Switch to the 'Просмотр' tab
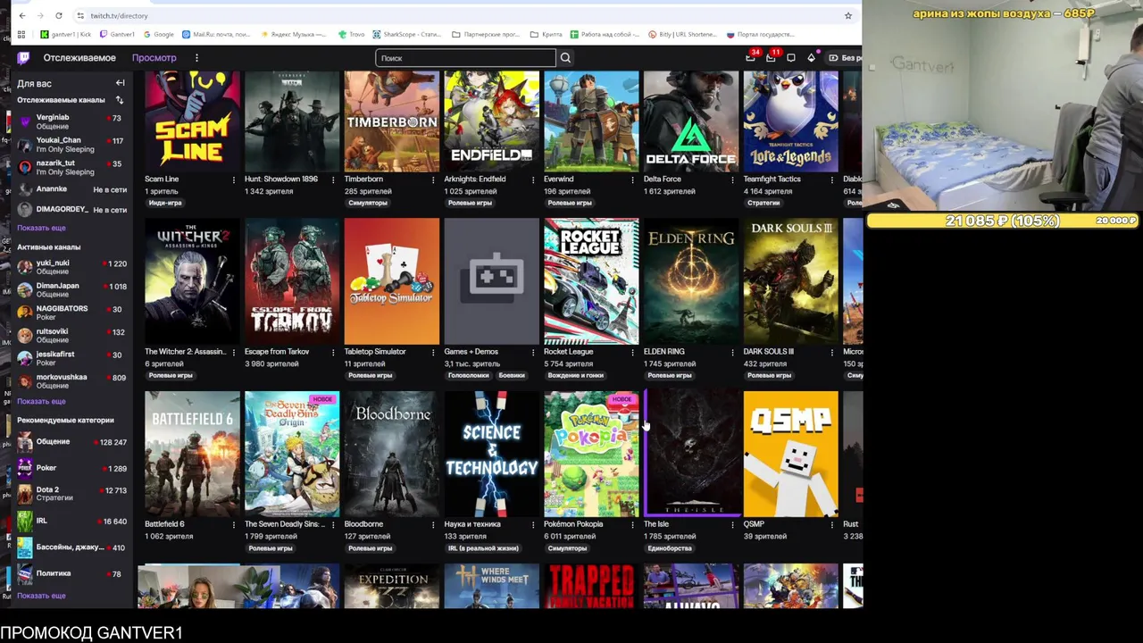This screenshot has height=643, width=1143. pyautogui.click(x=154, y=58)
